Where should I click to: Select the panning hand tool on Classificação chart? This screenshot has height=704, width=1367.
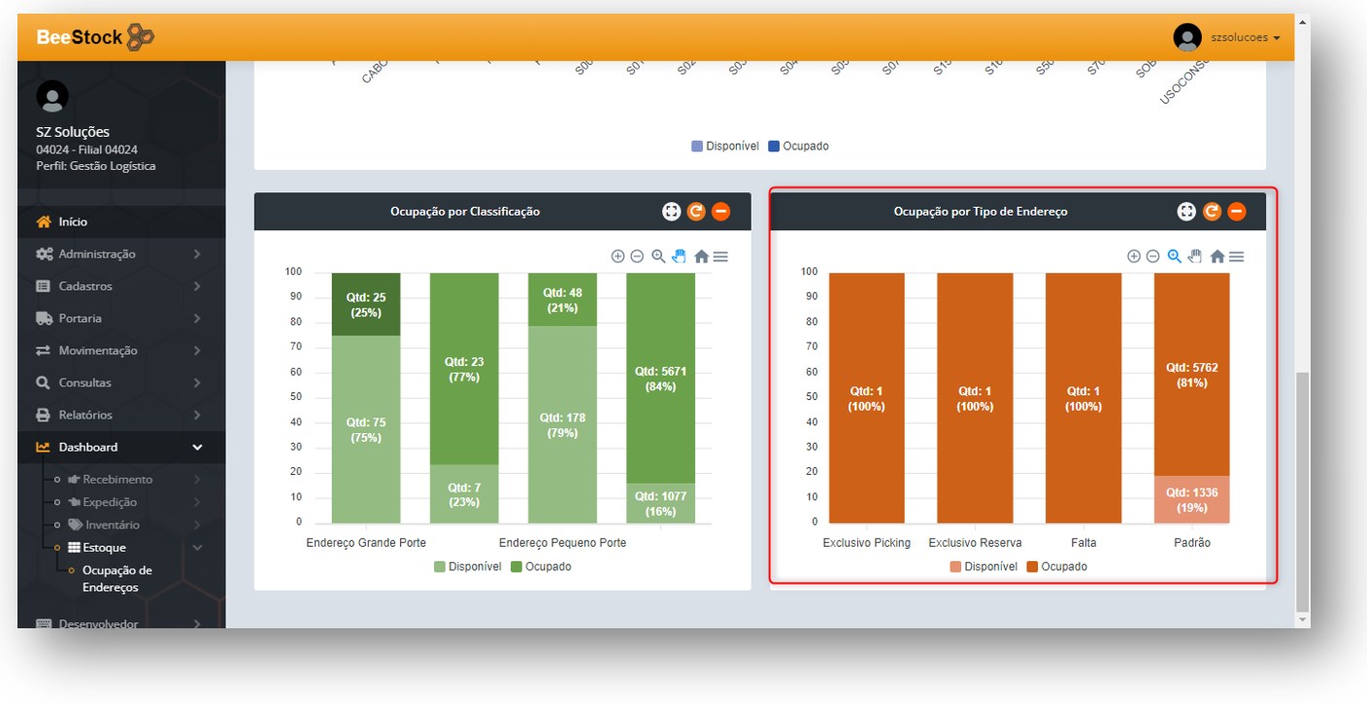click(x=679, y=256)
